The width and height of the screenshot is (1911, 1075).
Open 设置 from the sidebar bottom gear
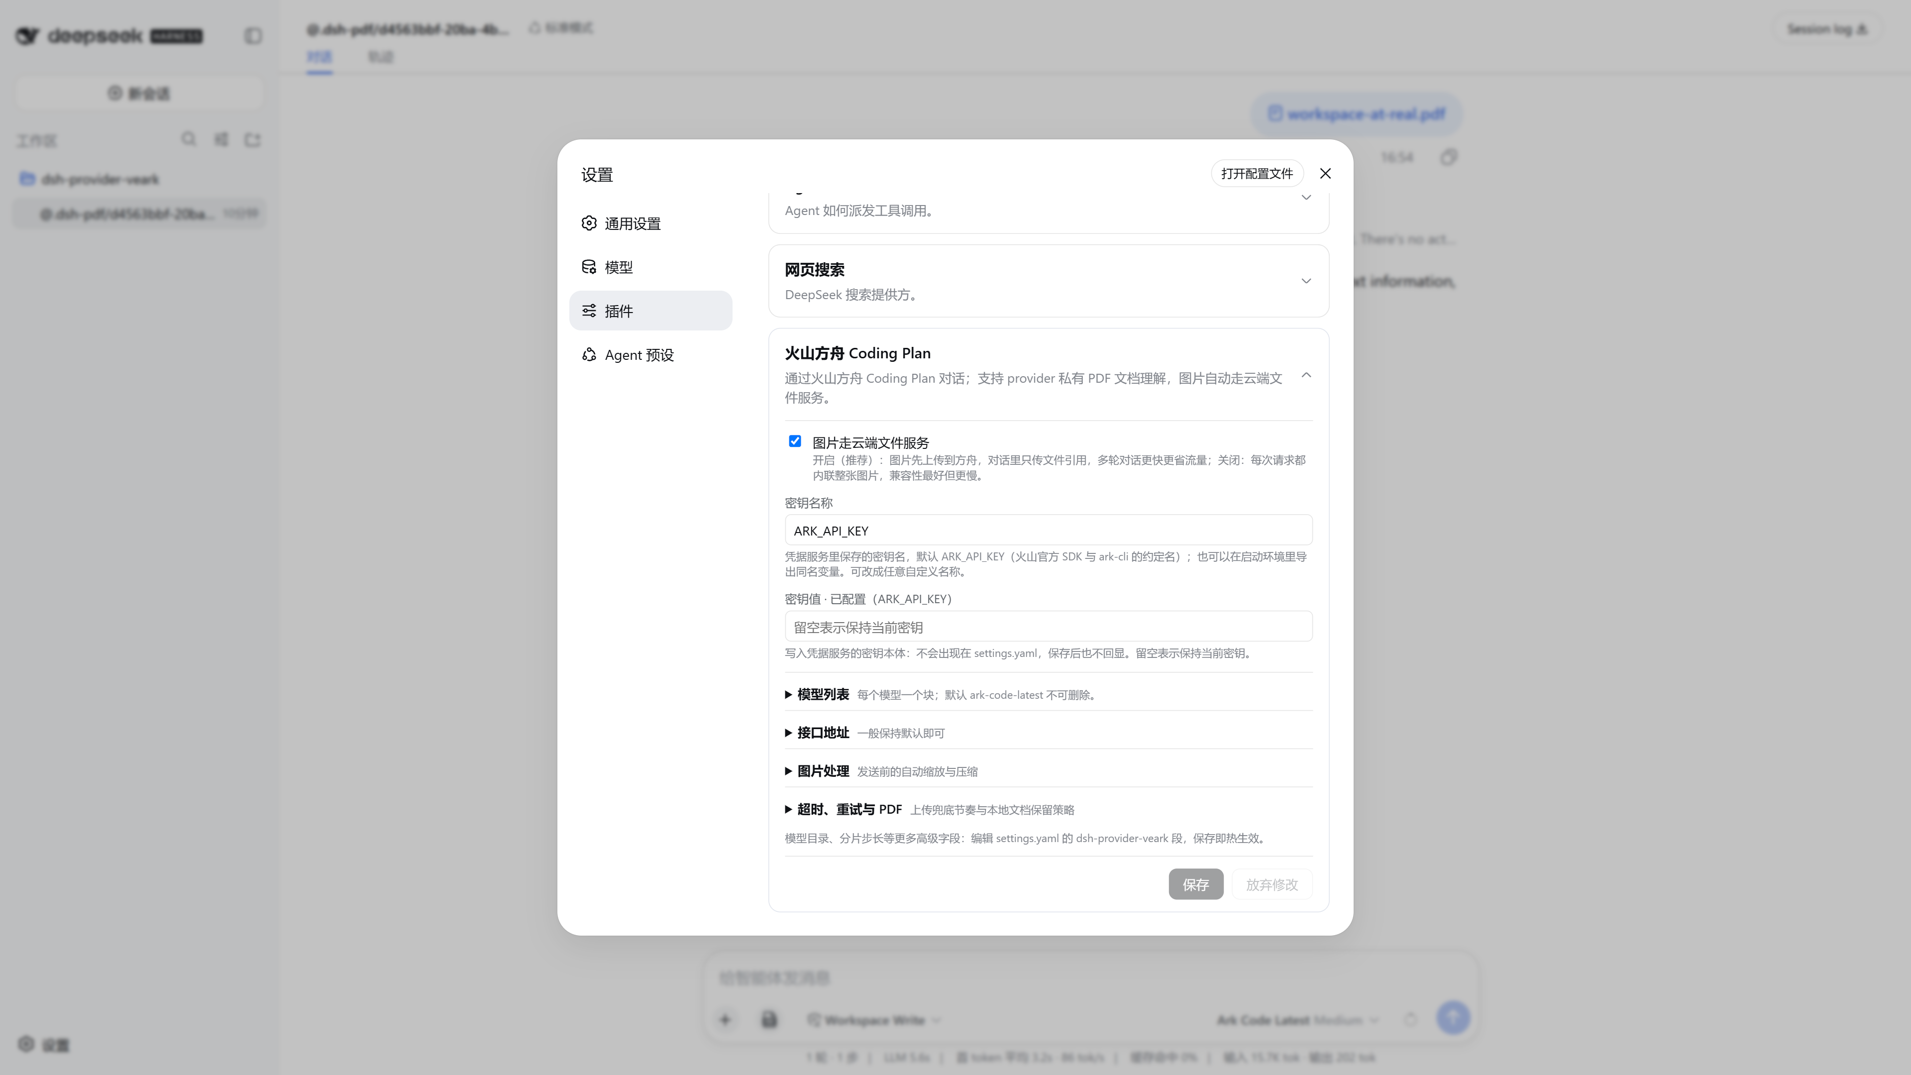point(44,1045)
